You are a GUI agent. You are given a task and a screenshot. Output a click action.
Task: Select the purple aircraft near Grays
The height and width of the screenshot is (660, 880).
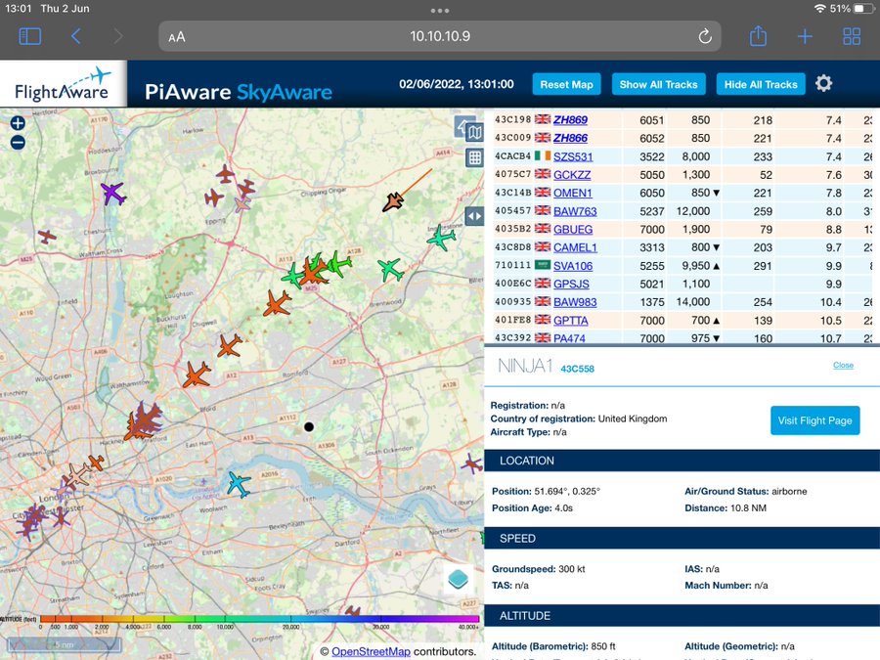coord(472,463)
